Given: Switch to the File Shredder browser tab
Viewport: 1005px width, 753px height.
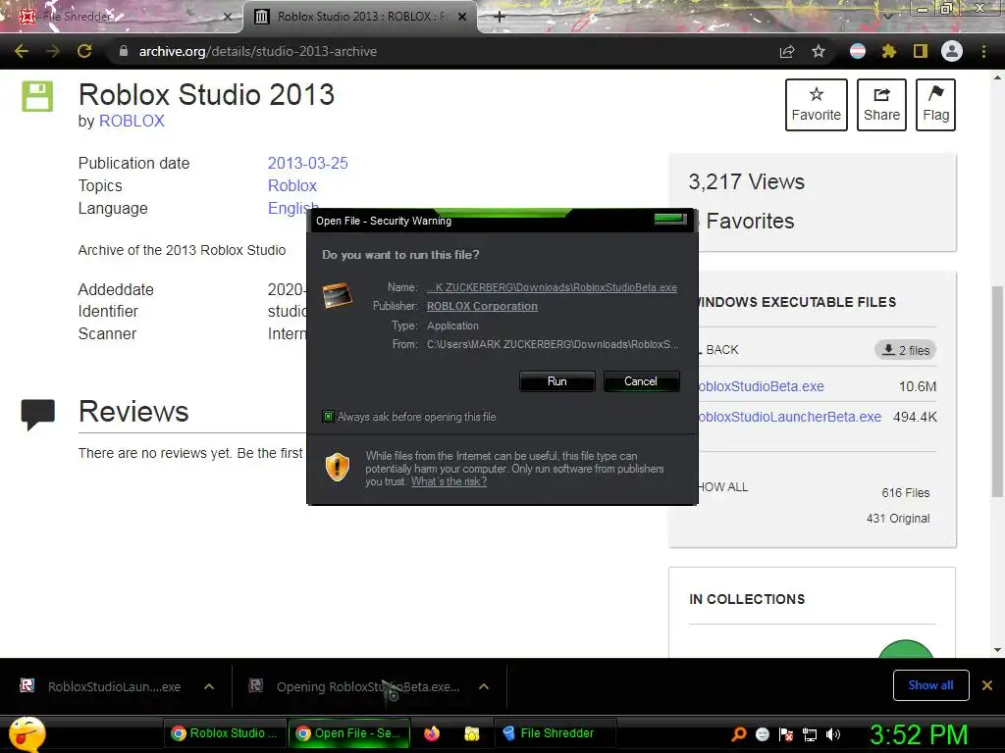Looking at the screenshot, I should pyautogui.click(x=122, y=17).
